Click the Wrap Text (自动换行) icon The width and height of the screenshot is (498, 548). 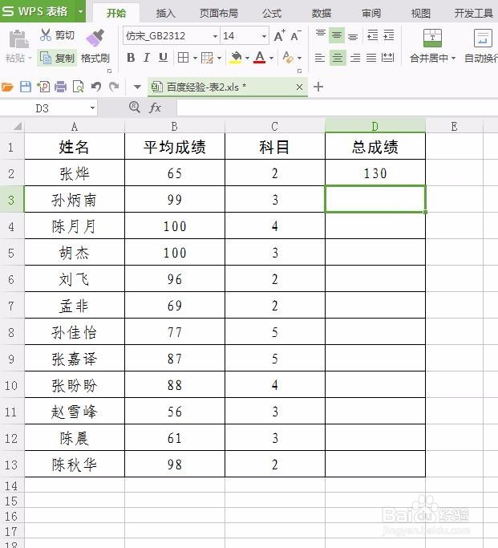[x=483, y=38]
